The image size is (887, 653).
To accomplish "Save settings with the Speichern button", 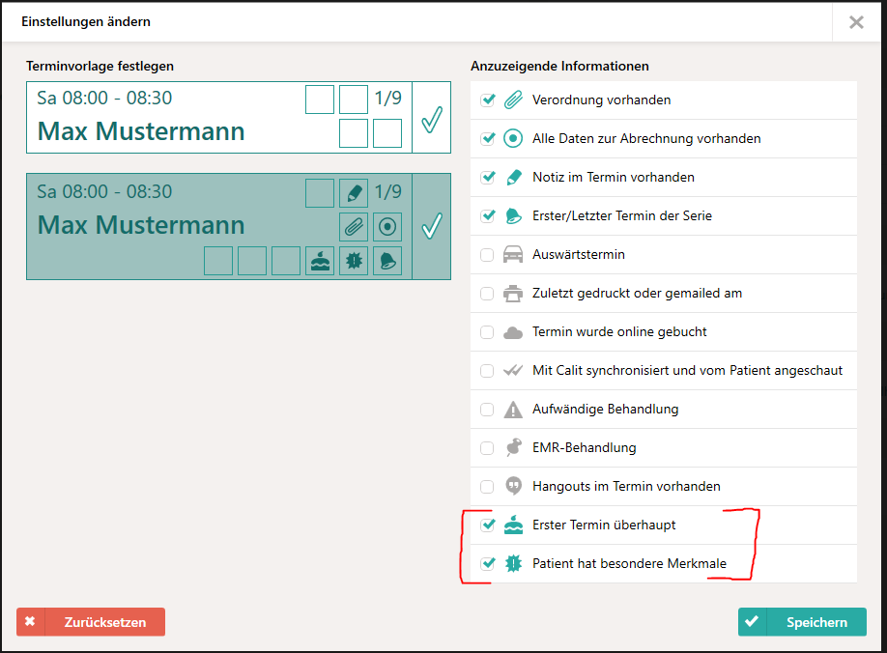I will click(x=802, y=622).
